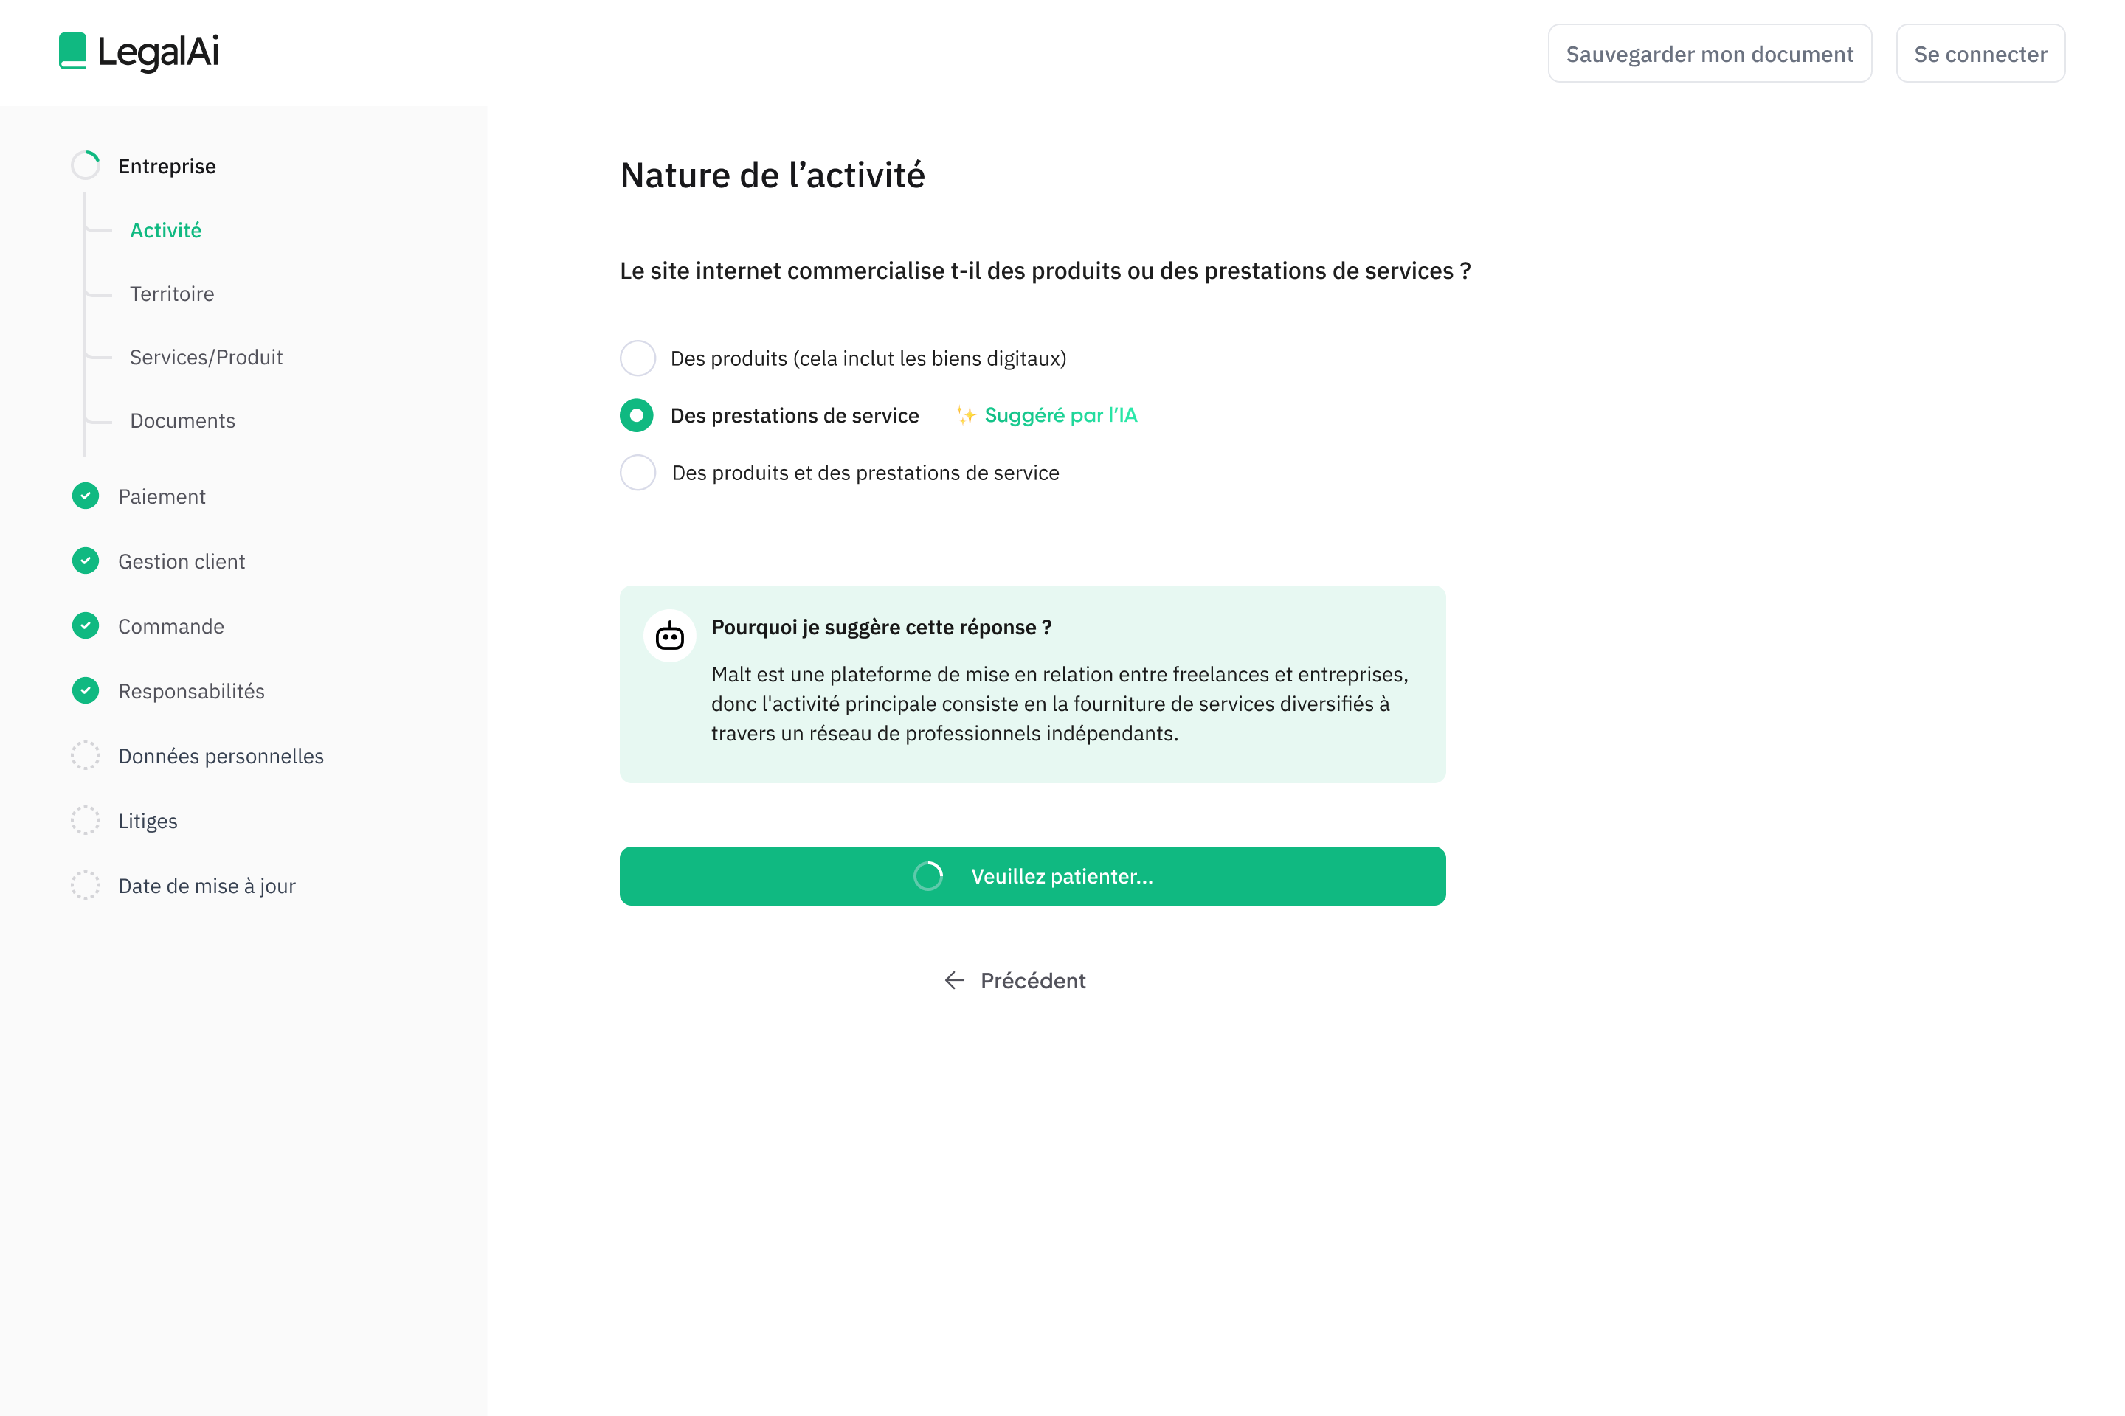2125x1416 pixels.
Task: Click 'Sauvegarder mon document'
Action: click(1709, 53)
